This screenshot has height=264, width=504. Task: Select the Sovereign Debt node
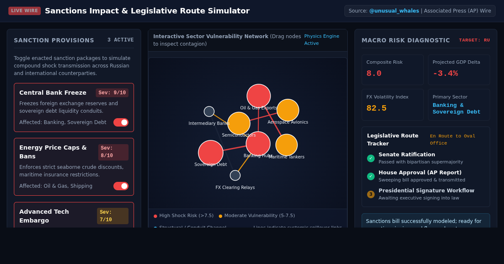(x=210, y=153)
